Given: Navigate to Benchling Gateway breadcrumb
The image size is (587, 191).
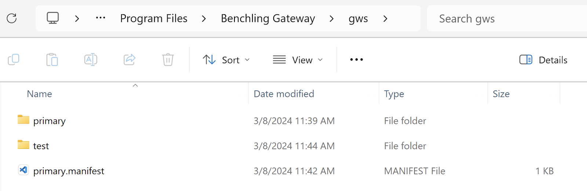Looking at the screenshot, I should tap(268, 18).
